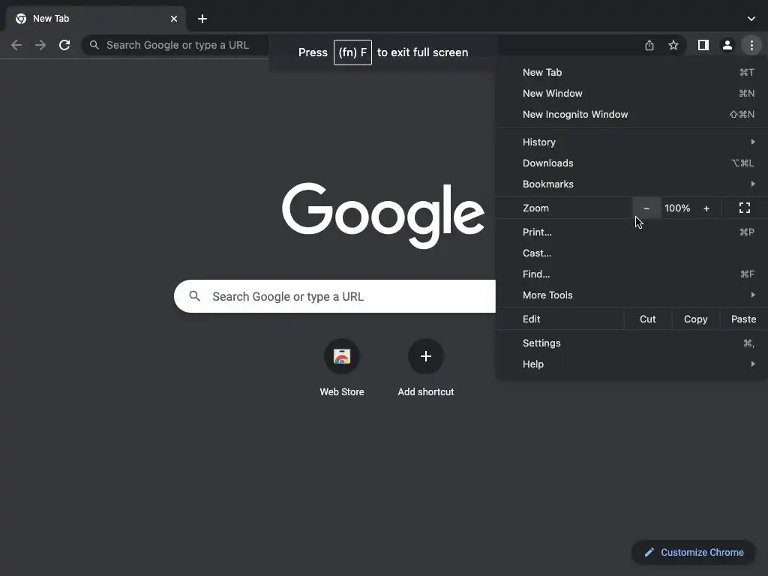Open New Incognito Window
Screen dimensions: 768x576
pyautogui.click(x=631, y=115)
